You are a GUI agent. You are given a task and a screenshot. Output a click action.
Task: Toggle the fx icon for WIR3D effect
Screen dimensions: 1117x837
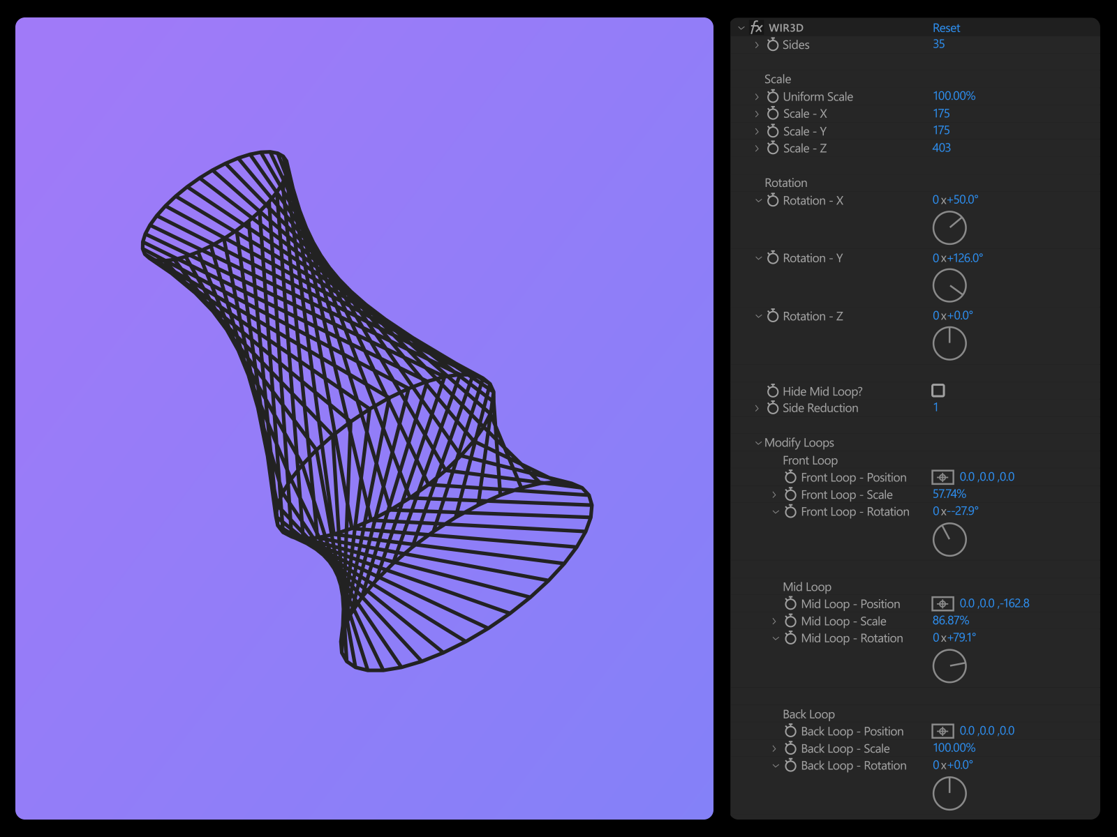point(756,28)
